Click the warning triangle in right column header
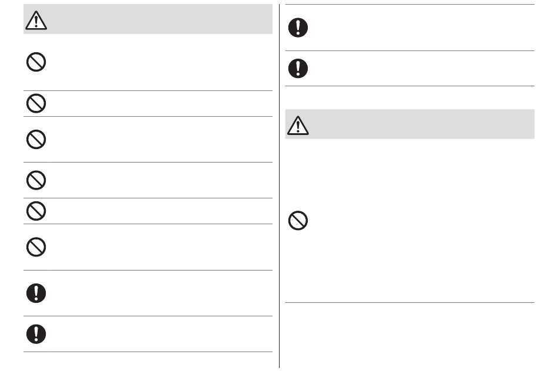The height and width of the screenshot is (385, 558). (298, 126)
